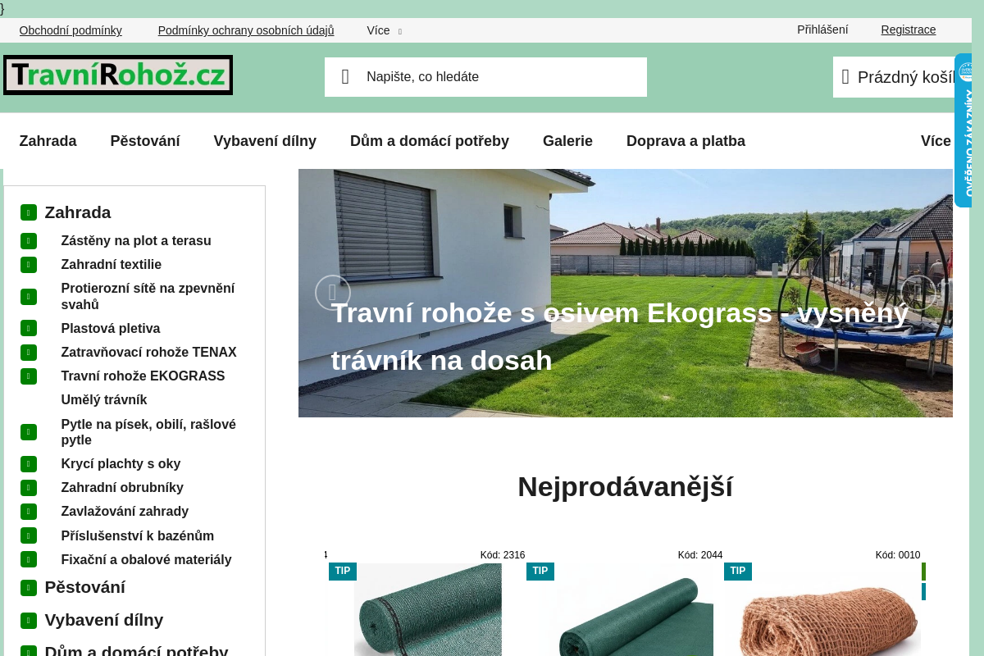Open Krycí plachty s oky link
The width and height of the screenshot is (984, 656).
coord(121,464)
